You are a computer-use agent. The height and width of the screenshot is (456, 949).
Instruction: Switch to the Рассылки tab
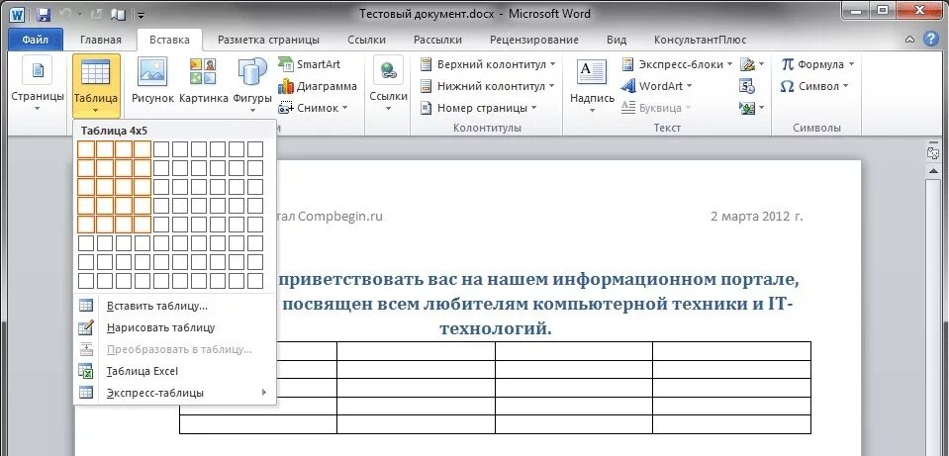[437, 40]
